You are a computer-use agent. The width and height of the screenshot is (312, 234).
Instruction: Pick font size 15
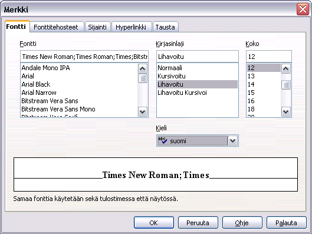click(264, 93)
